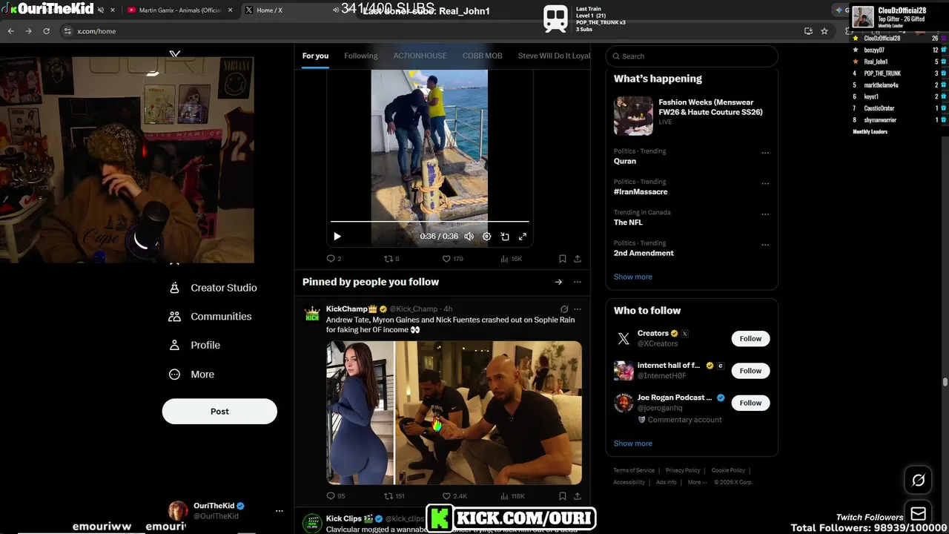
Task: Open the Messages envelope floating button
Action: pos(918,514)
